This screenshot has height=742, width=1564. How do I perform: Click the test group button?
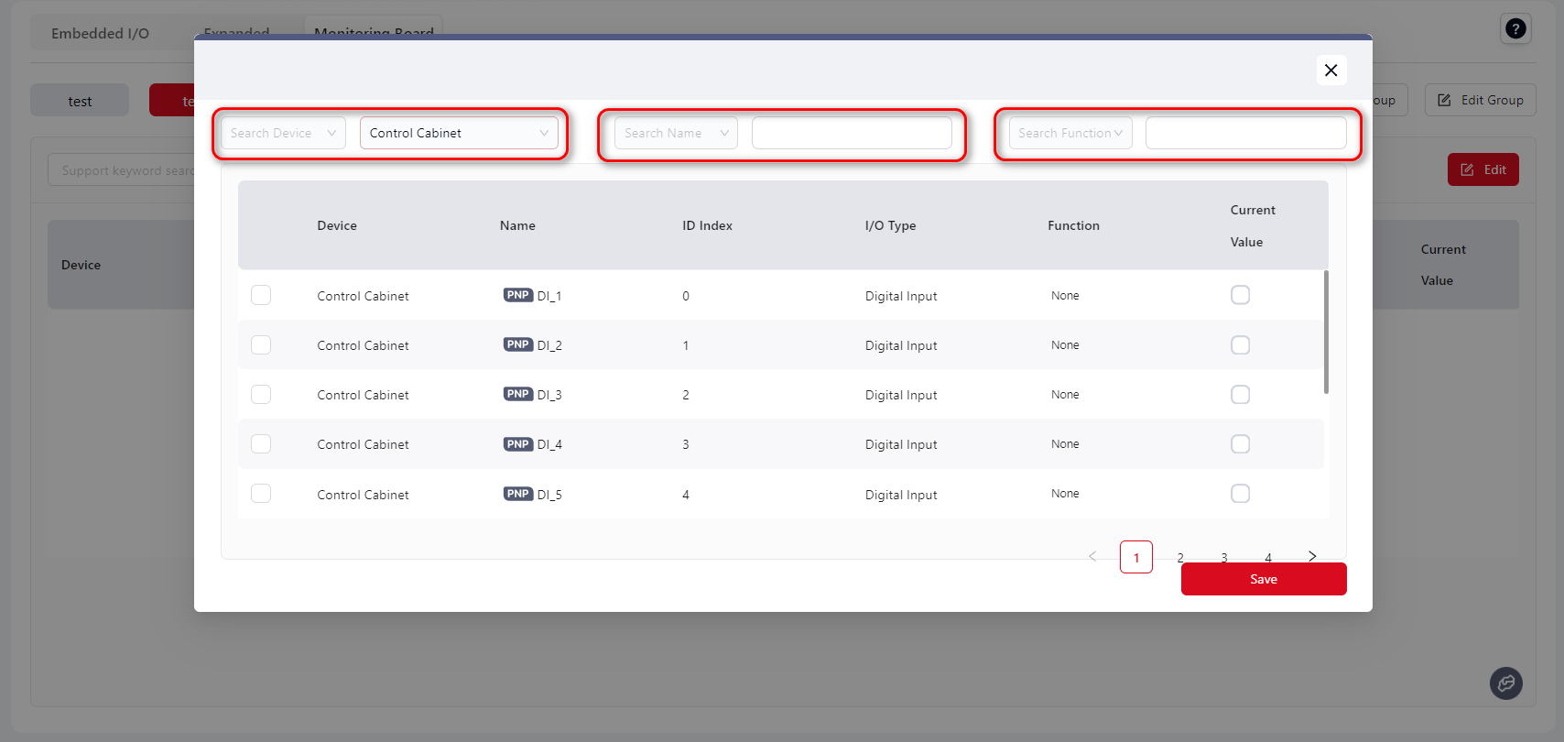[80, 101]
